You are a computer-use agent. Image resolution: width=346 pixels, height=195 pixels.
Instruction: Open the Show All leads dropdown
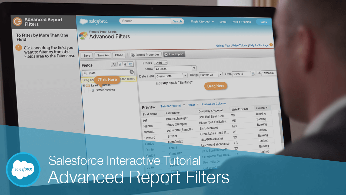coord(194,68)
